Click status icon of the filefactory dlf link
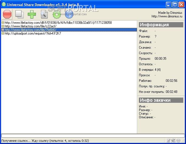The width and height of the screenshot is (186, 144). click(x=3, y=22)
